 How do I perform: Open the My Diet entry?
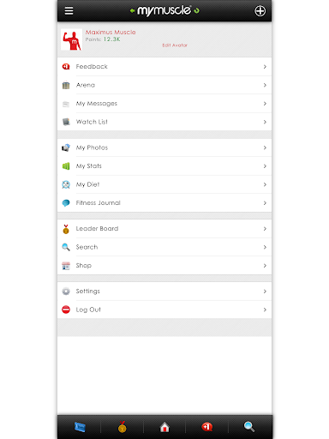coord(164,184)
